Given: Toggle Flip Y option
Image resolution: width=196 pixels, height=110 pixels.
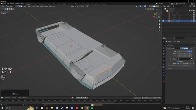Looking at the screenshot, I should [185, 56].
